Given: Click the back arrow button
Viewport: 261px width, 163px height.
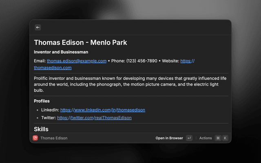Looking at the screenshot, I should pyautogui.click(x=38, y=27).
